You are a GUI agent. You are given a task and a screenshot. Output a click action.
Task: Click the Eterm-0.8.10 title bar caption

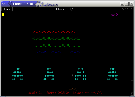23,4
